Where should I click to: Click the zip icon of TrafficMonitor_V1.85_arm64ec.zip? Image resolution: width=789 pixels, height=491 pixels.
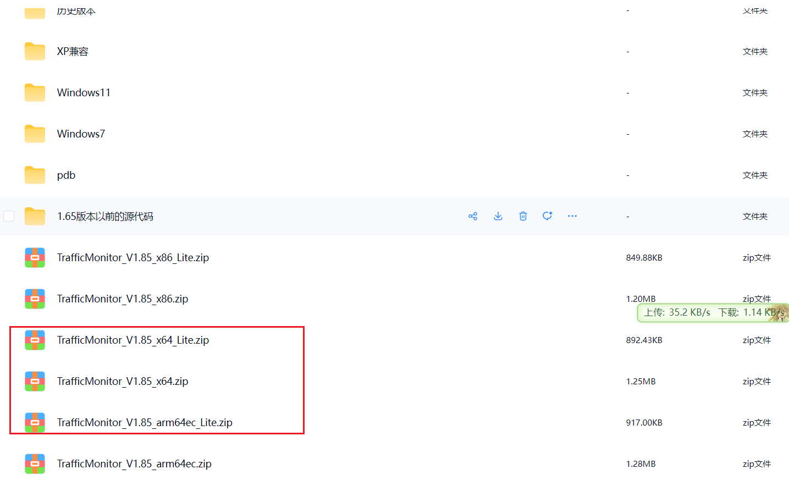point(35,464)
